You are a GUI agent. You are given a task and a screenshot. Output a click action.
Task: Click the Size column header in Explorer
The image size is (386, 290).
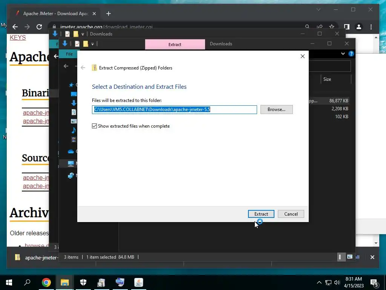pyautogui.click(x=327, y=79)
